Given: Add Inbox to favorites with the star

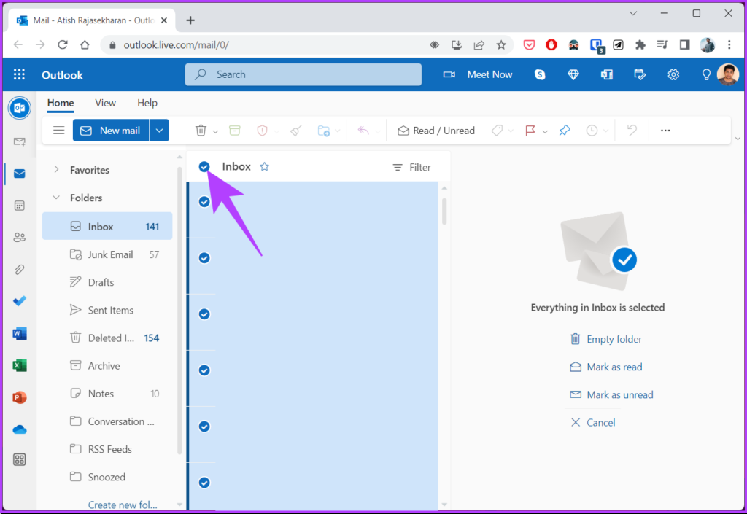Looking at the screenshot, I should (x=264, y=166).
